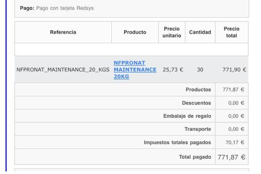
Task: Click the Producto column header
Action: [x=135, y=32]
